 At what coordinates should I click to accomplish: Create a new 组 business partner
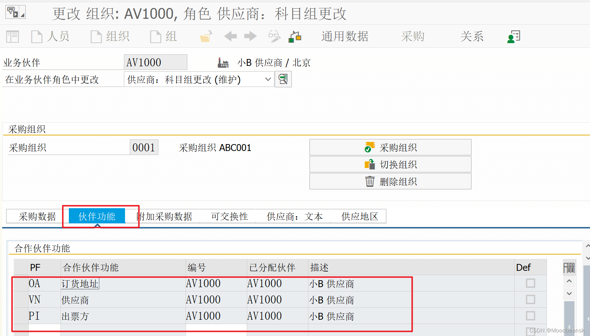coord(163,37)
